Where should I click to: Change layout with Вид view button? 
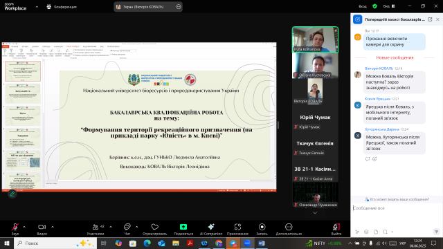click(389, 6)
